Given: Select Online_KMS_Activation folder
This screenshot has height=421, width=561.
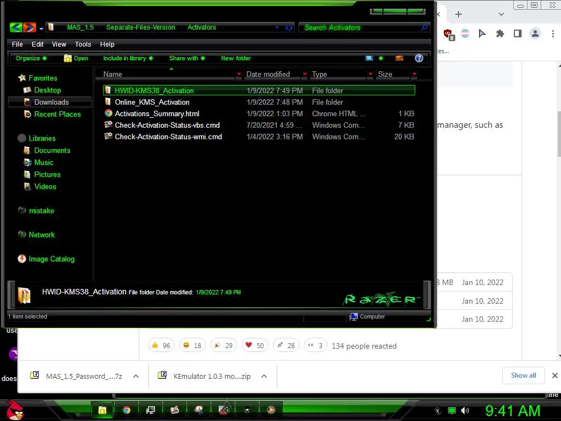Looking at the screenshot, I should pos(259,102).
